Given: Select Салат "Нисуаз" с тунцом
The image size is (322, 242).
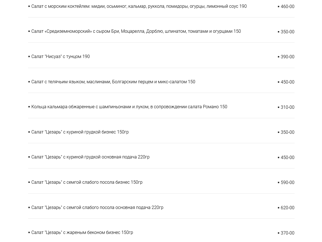Looking at the screenshot, I should point(61,57).
